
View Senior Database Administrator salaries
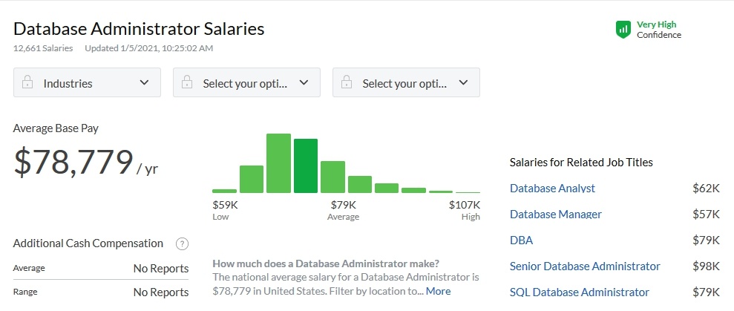pyautogui.click(x=584, y=266)
